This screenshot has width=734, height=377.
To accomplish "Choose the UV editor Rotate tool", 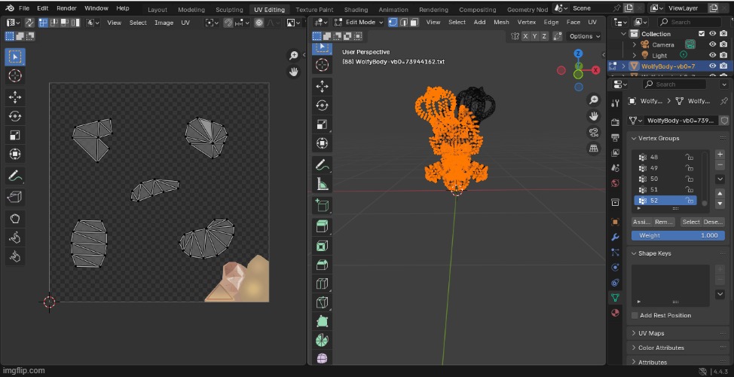I will (15, 116).
